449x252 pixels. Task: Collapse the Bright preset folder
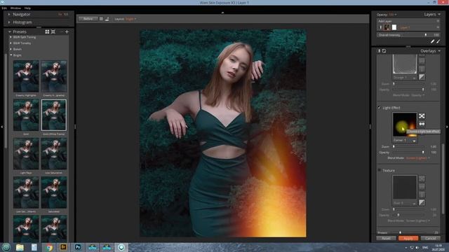click(x=11, y=55)
